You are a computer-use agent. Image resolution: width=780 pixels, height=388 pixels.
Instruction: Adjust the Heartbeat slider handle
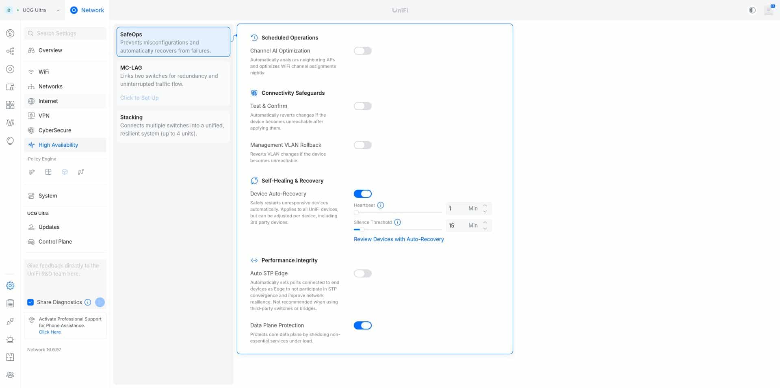[356, 212]
